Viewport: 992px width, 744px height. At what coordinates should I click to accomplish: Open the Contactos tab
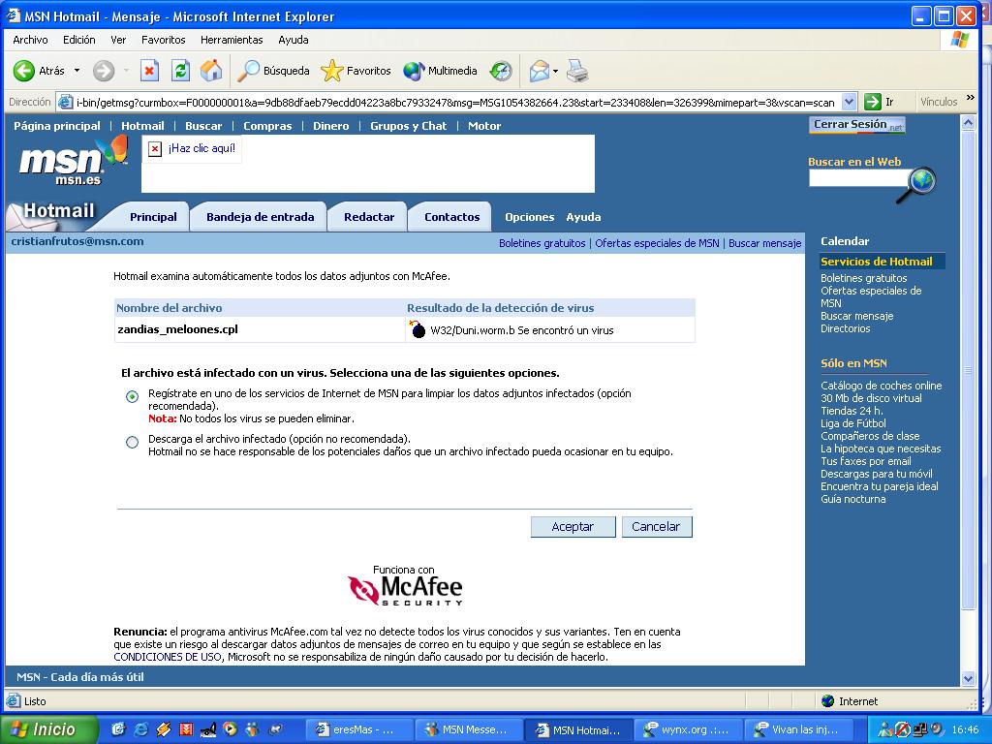pyautogui.click(x=451, y=217)
